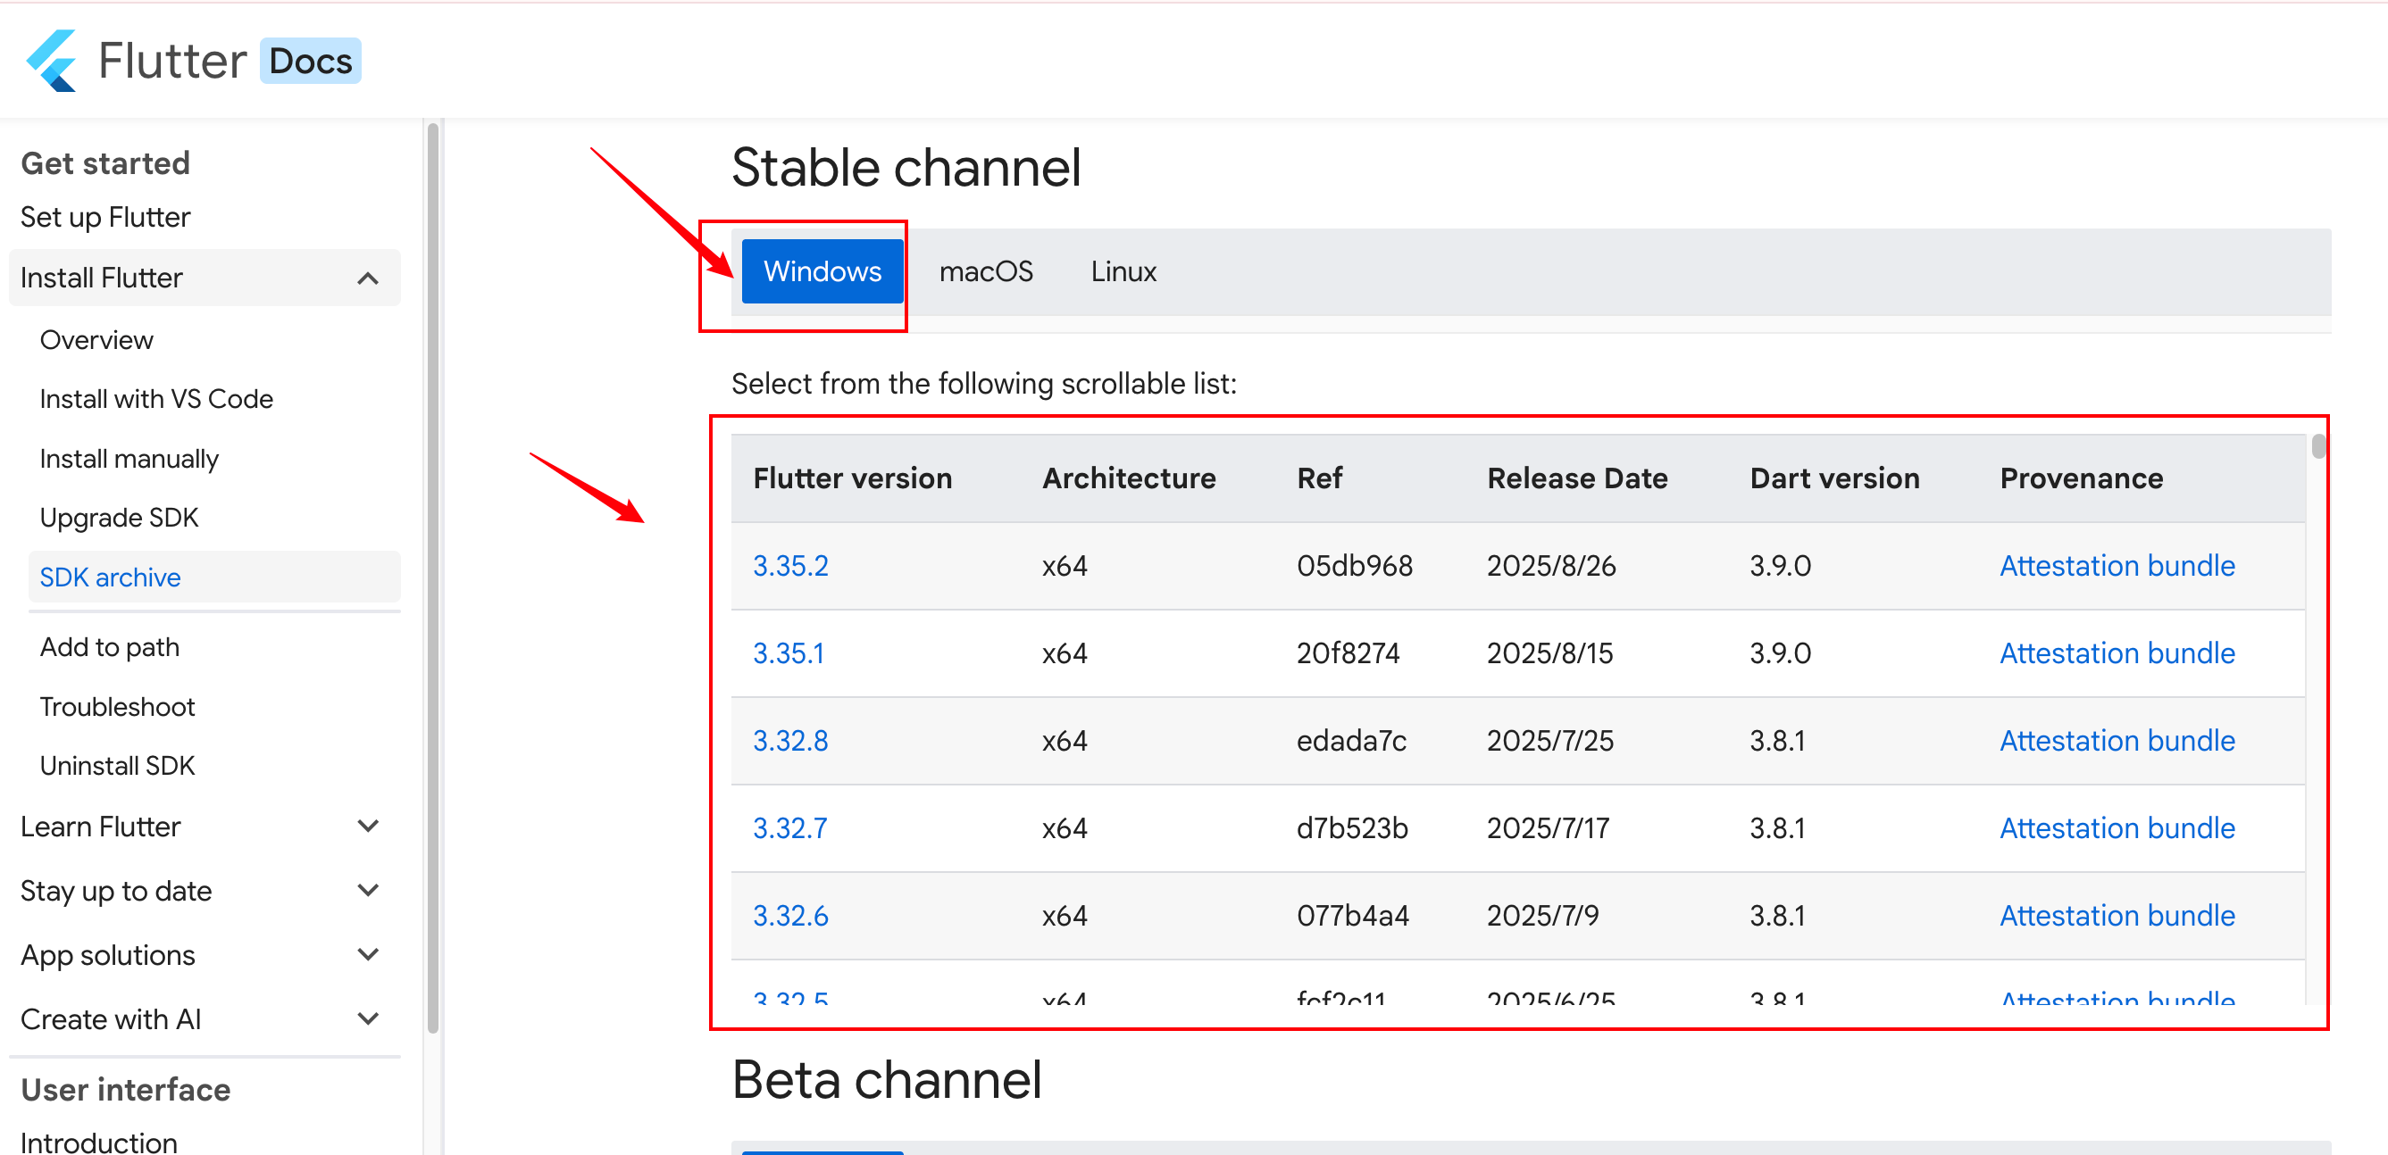Image resolution: width=2388 pixels, height=1155 pixels.
Task: Open Attestation bundle for 3.32.6
Action: (2117, 915)
